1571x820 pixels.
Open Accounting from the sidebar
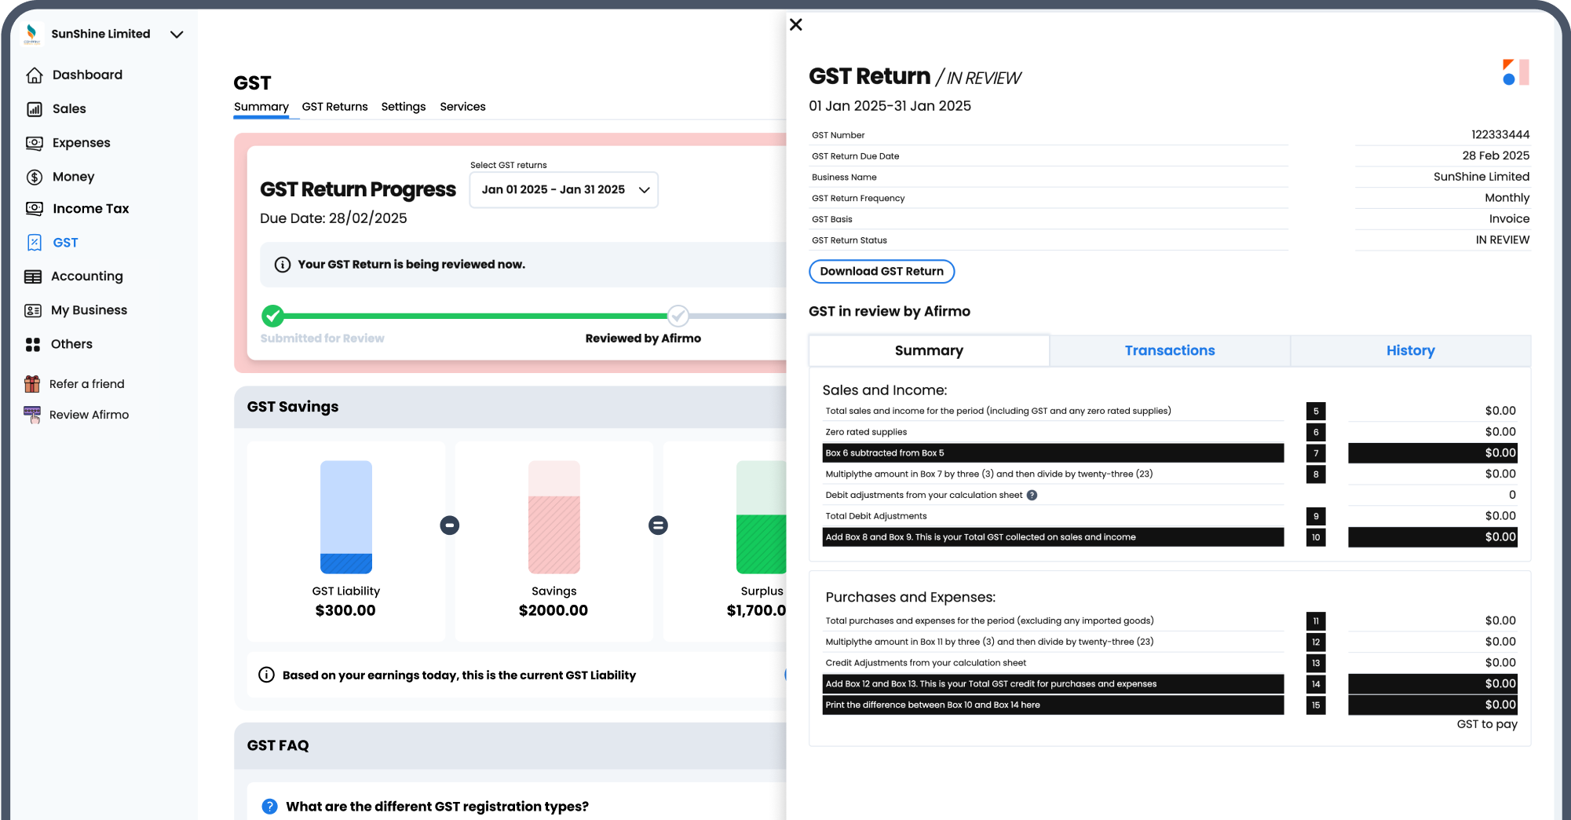point(87,276)
